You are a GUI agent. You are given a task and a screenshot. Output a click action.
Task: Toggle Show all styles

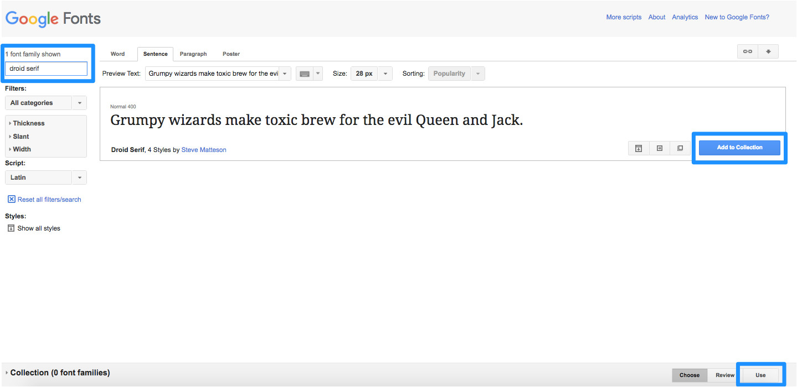34,228
